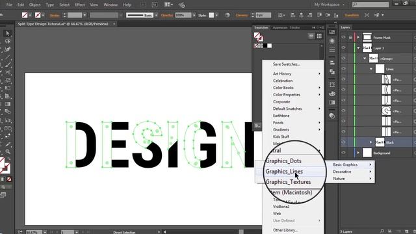This screenshot has width=416, height=234.
Task: Expand the black sublayer
Action: 371,142
